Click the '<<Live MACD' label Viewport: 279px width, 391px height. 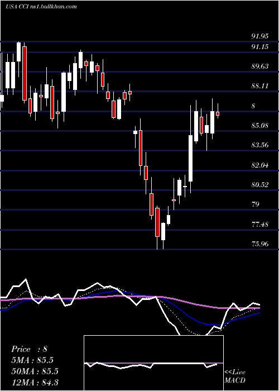click(235, 376)
